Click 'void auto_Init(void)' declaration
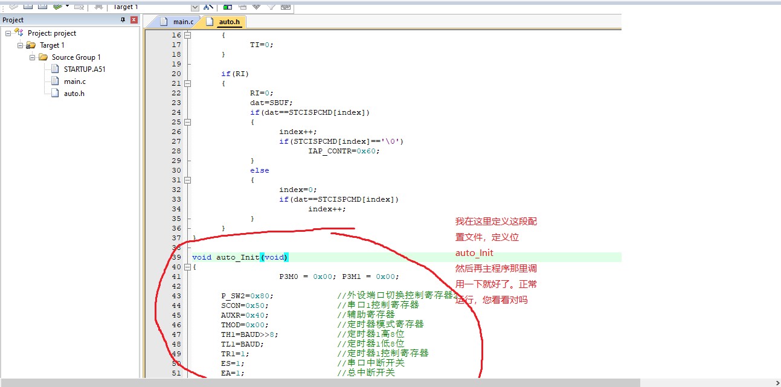 click(240, 257)
